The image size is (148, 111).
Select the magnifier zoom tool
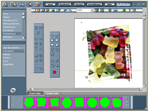point(57,66)
